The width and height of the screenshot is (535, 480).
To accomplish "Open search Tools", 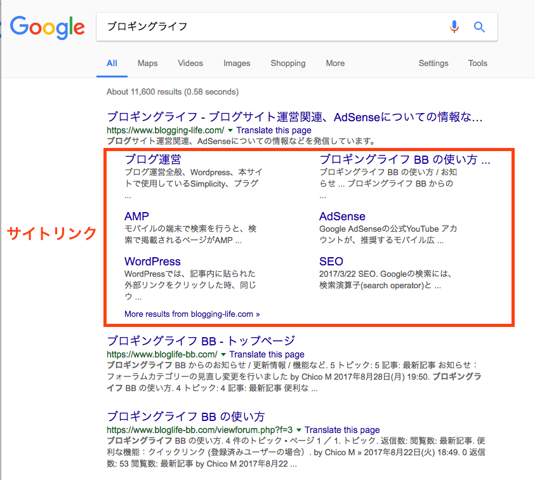I will tap(478, 63).
